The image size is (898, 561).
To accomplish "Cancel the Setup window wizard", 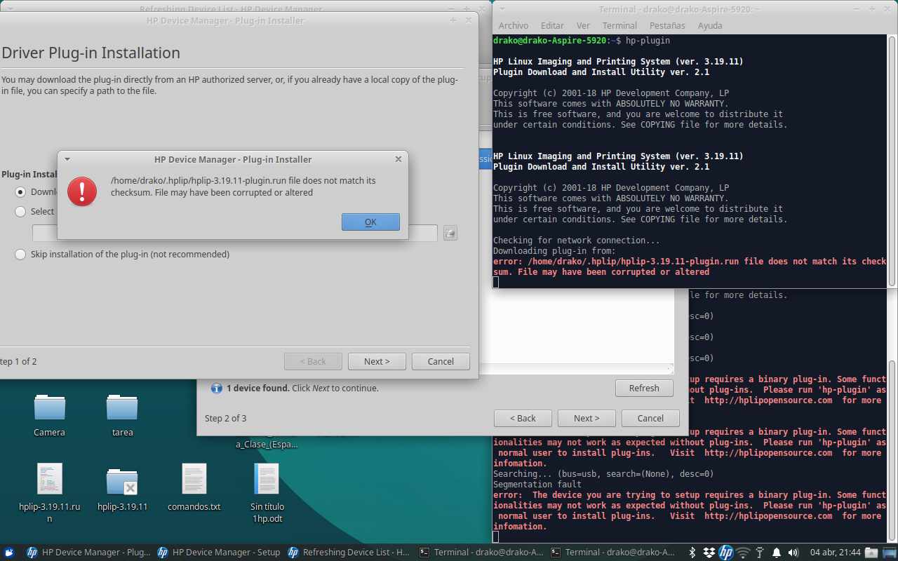I will [650, 418].
